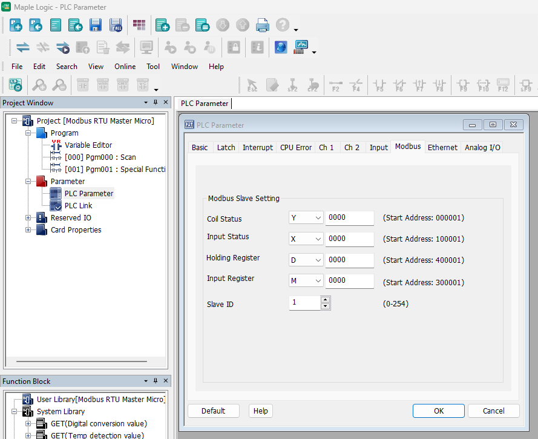This screenshot has height=439, width=538.
Task: Collapse the Project root tree node
Action: [x=14, y=121]
